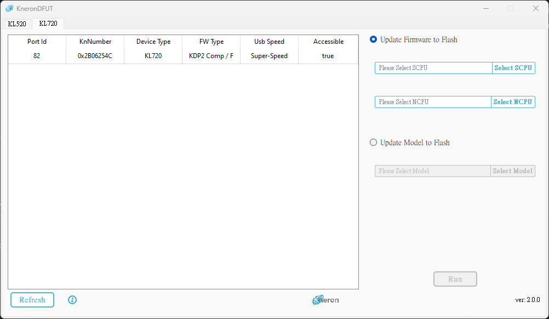The height and width of the screenshot is (319, 549).
Task: Click the Device Type value KL720 in the table
Action: pyautogui.click(x=153, y=56)
